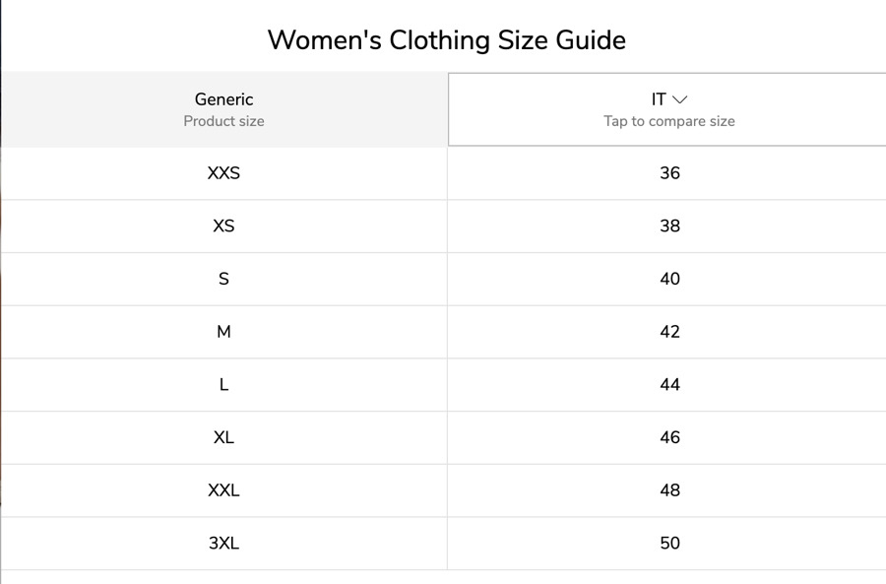This screenshot has height=584, width=886.
Task: Click the IT compare size header
Action: (667, 109)
